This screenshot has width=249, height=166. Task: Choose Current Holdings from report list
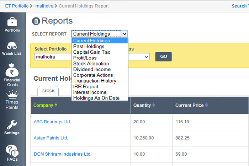point(100,41)
